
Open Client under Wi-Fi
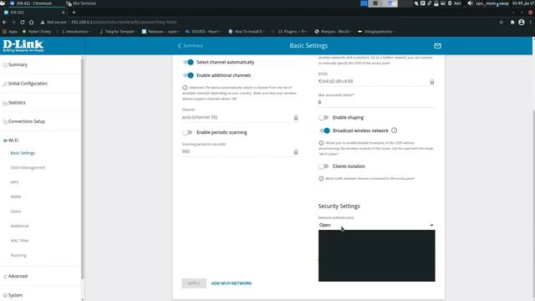[x=15, y=212]
